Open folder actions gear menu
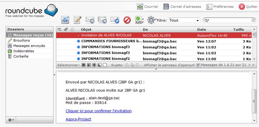The image size is (259, 127). tap(11, 120)
